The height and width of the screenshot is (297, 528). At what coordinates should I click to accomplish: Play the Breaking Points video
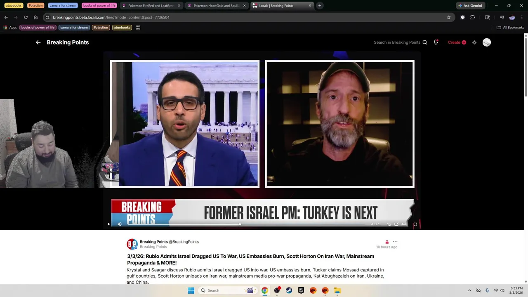tap(108, 224)
